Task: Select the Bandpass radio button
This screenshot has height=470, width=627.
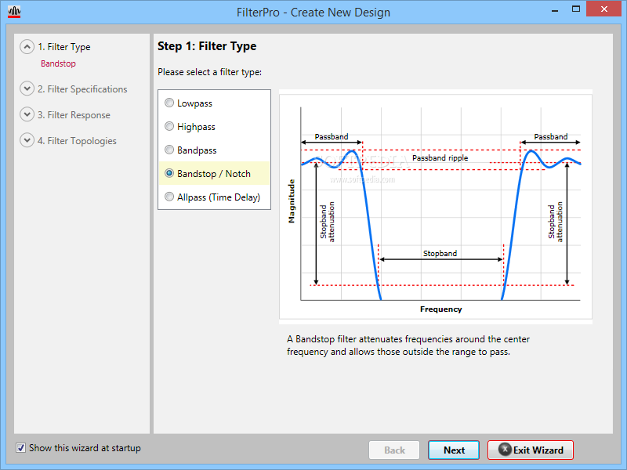Action: [x=169, y=150]
